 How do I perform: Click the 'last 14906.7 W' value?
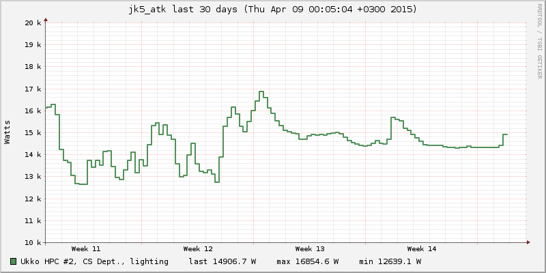[223, 261]
